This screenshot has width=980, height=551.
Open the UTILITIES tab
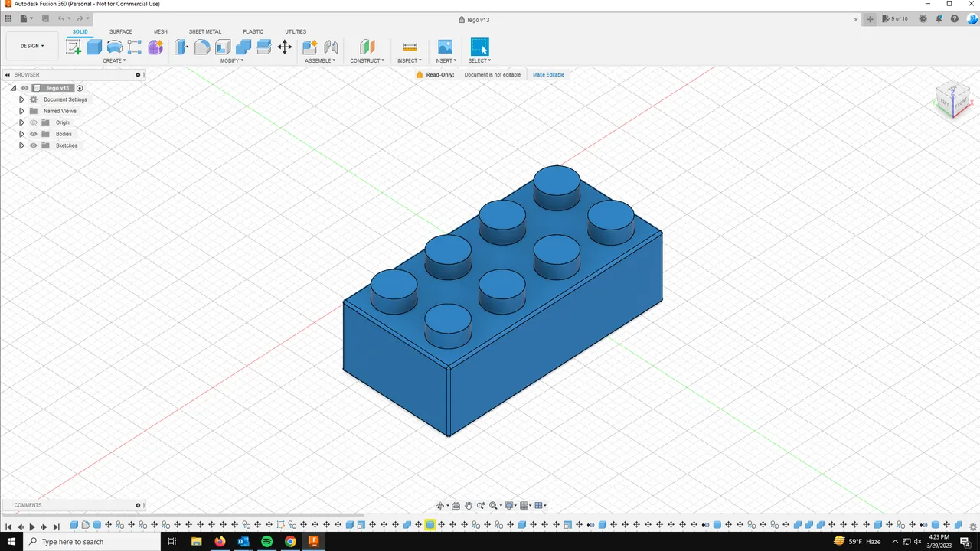coord(296,31)
